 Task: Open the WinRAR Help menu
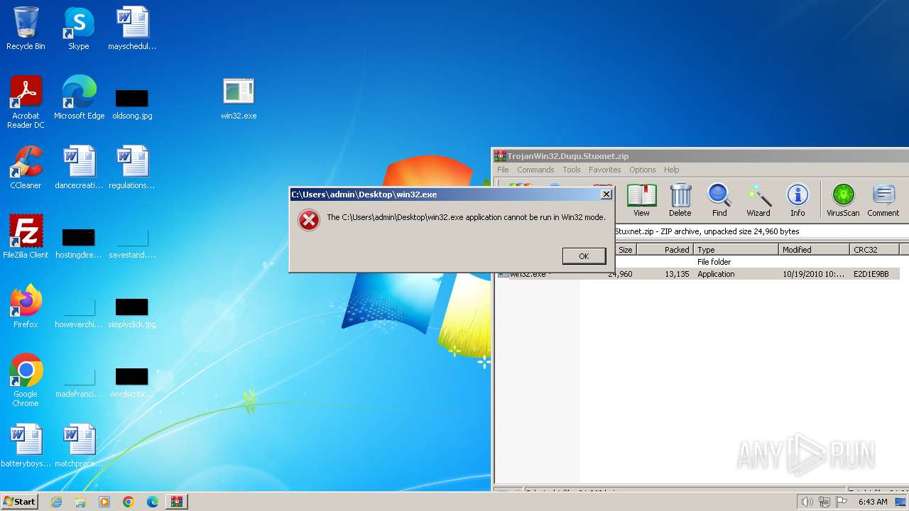[671, 170]
